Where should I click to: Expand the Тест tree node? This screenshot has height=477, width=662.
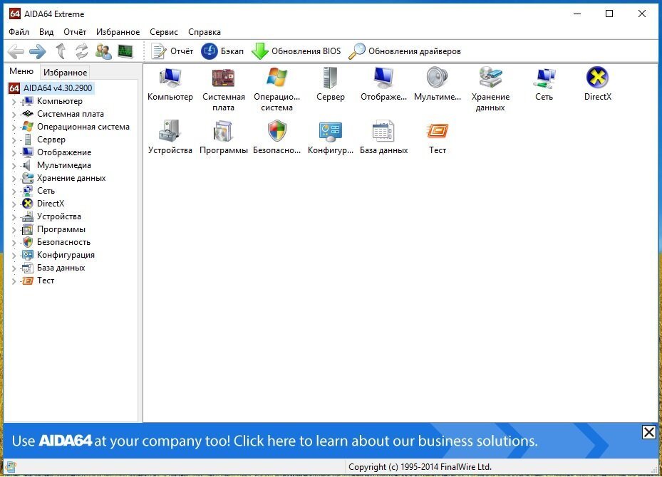[x=14, y=281]
